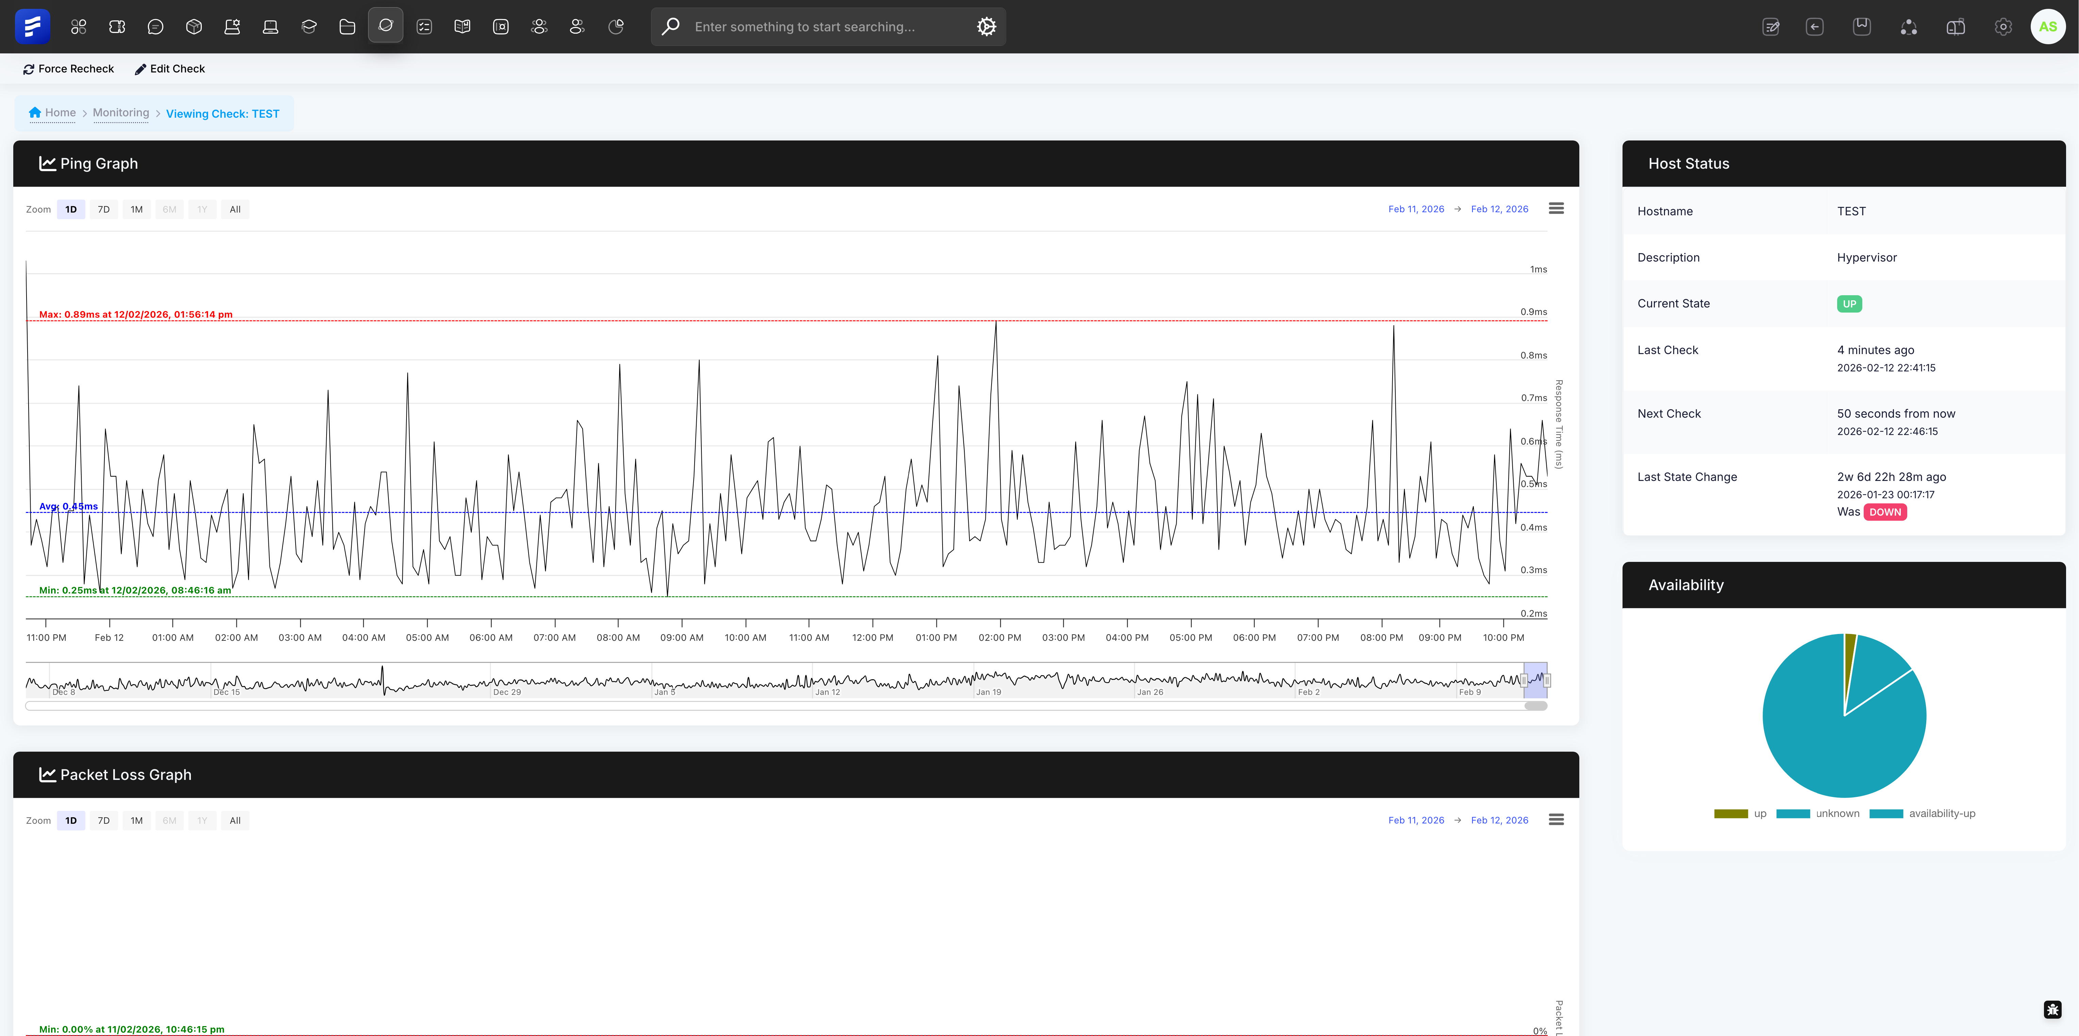Click the red DOWN state badge
This screenshot has height=1036, width=2079.
[1885, 512]
